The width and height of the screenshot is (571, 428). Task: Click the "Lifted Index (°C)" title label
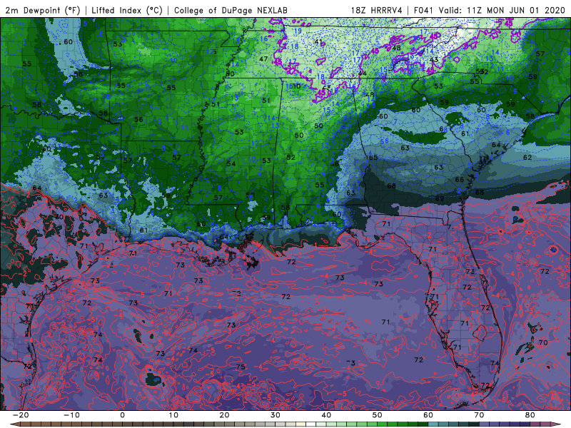coord(127,10)
